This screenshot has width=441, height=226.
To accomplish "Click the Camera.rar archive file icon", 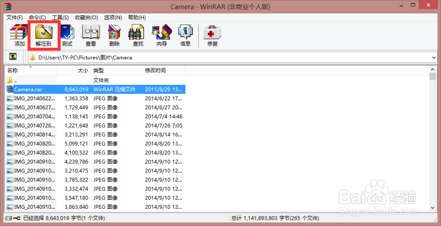I will click(10, 89).
